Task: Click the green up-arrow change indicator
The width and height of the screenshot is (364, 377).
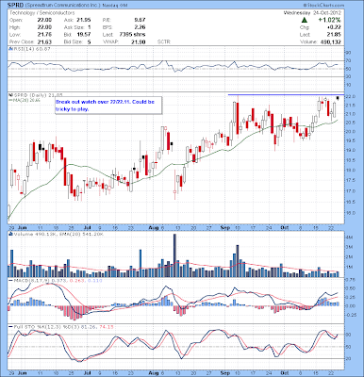Action: (x=304, y=20)
